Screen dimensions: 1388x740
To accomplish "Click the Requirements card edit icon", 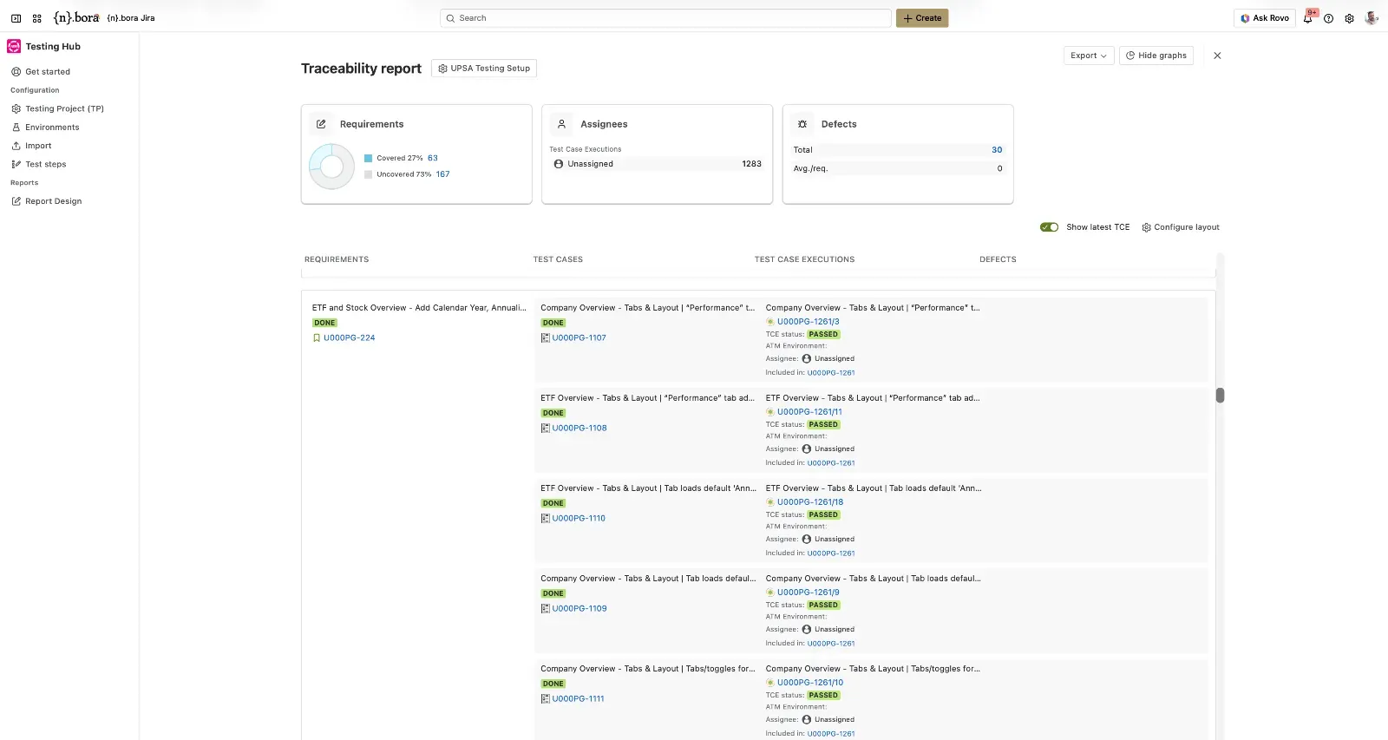I will 321,124.
